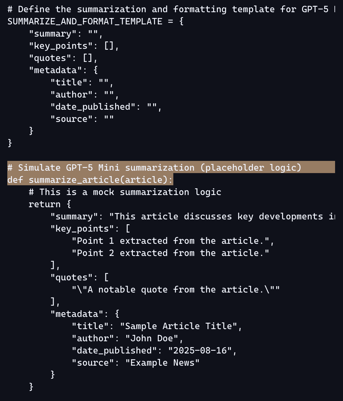Click the "key_points" key in the template
This screenshot has width=343, height=401.
click(61, 46)
